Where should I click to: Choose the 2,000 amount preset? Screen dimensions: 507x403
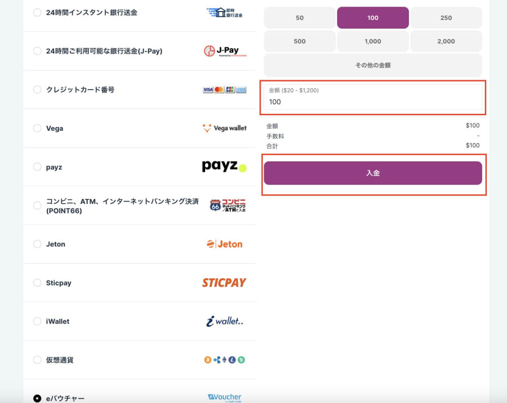click(x=446, y=41)
